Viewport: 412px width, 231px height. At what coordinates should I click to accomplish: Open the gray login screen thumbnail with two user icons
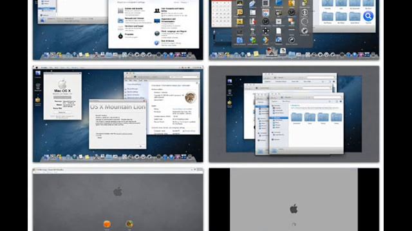click(x=118, y=200)
